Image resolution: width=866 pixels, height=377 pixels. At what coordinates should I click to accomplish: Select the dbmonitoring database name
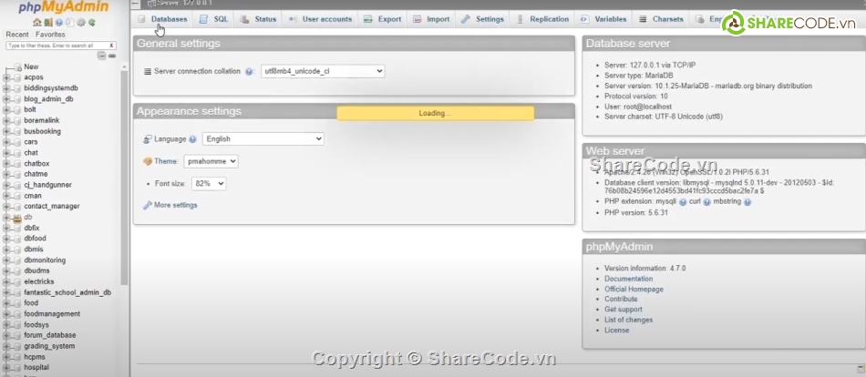pyautogui.click(x=45, y=260)
